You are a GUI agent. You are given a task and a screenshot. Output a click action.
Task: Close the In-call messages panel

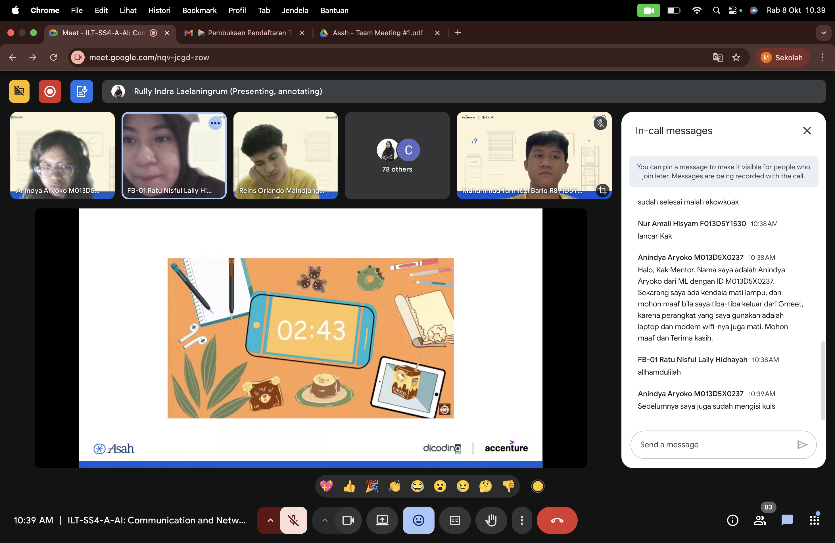(807, 131)
